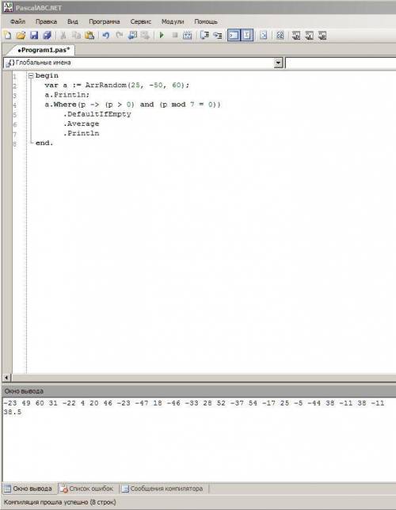
Task: Open the Программа menu
Action: (105, 22)
